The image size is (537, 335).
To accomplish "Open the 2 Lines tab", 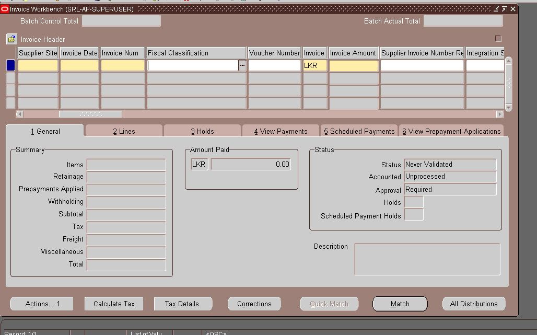I will pyautogui.click(x=124, y=131).
